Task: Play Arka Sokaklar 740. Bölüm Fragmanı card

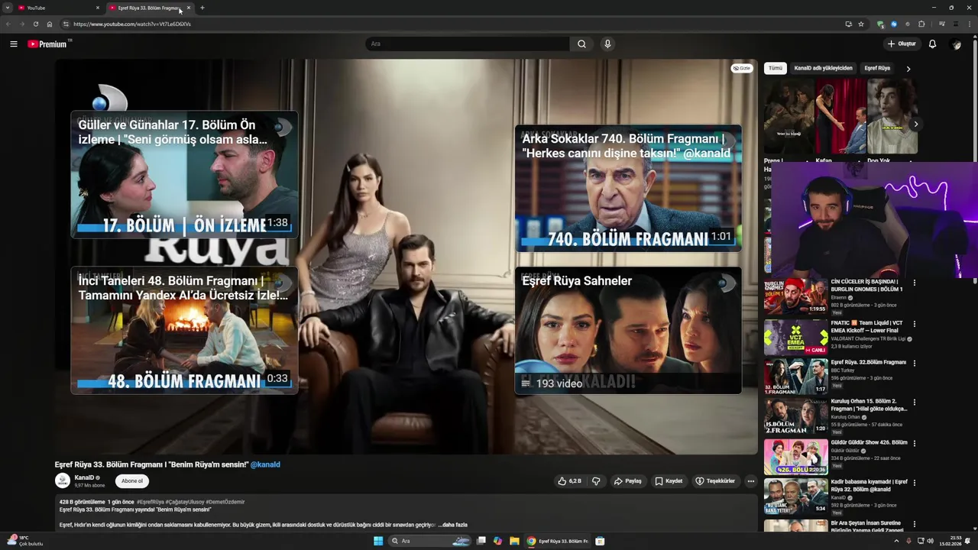Action: pos(628,188)
